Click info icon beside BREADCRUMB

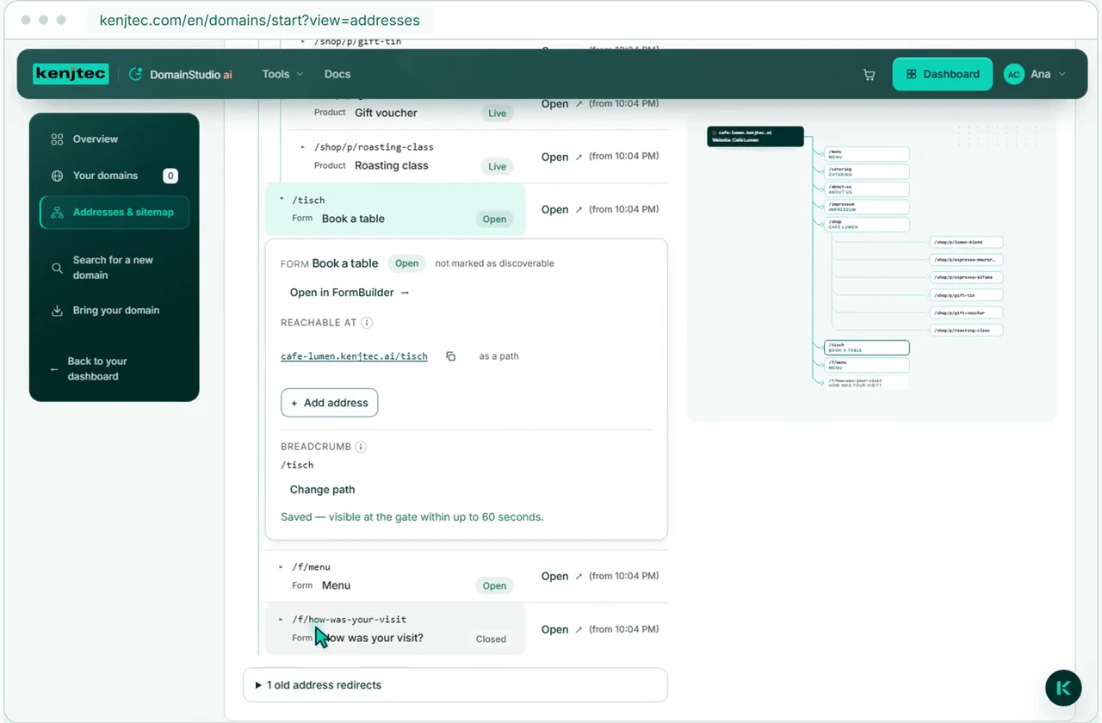click(x=361, y=447)
